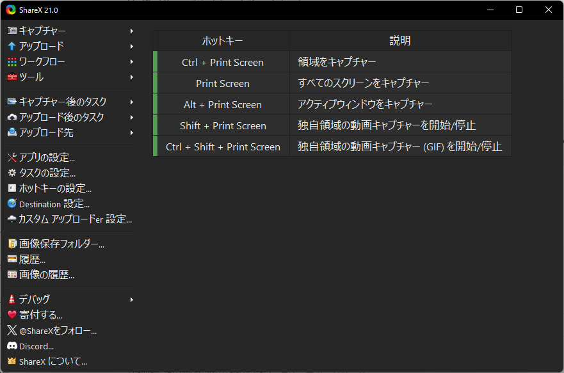Viewport: 564px width, 373px height.
Task: Open the 履歴... window
Action: coord(71,260)
